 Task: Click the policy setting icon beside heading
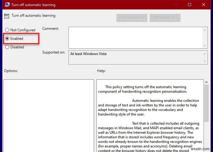point(7,16)
